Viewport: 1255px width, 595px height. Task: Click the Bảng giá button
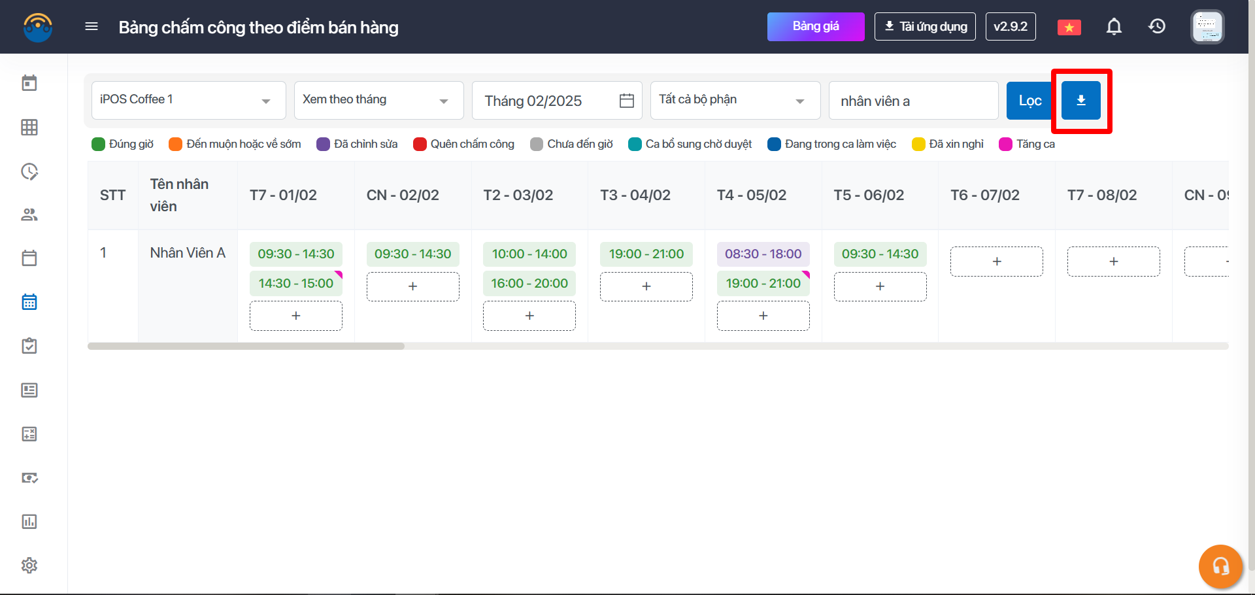[815, 27]
